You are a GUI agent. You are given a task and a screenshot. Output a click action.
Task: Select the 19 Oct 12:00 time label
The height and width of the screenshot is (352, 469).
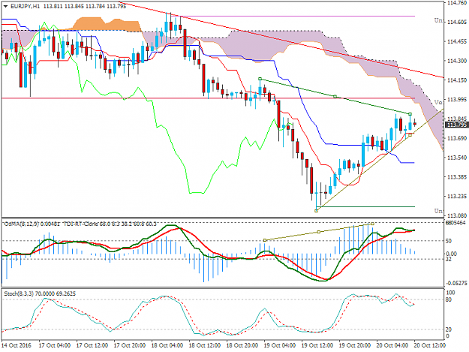coord(317,345)
